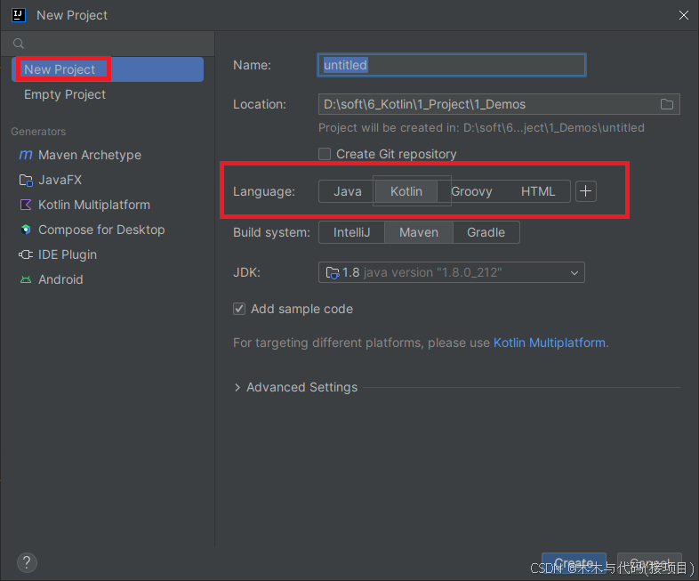Expand Advanced Settings section
699x581 pixels.
[x=237, y=388]
